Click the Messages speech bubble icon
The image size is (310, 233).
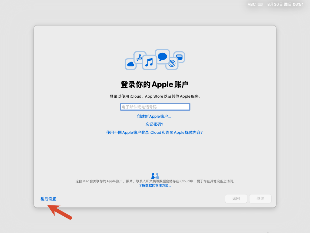click(162, 57)
